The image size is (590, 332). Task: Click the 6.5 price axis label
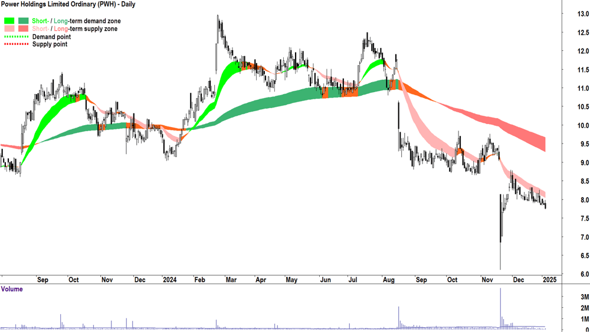pos(584,256)
